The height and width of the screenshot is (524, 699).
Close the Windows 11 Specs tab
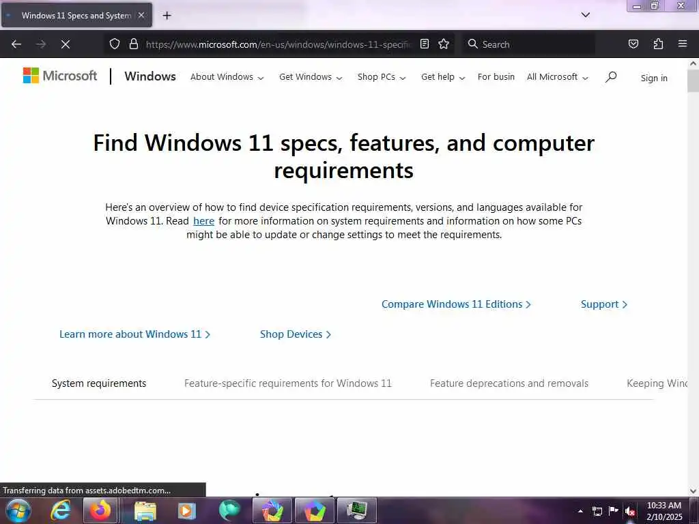point(141,15)
